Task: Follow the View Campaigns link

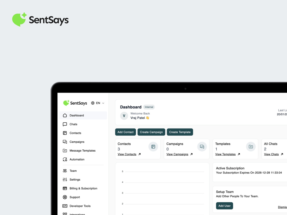Action: (177, 154)
